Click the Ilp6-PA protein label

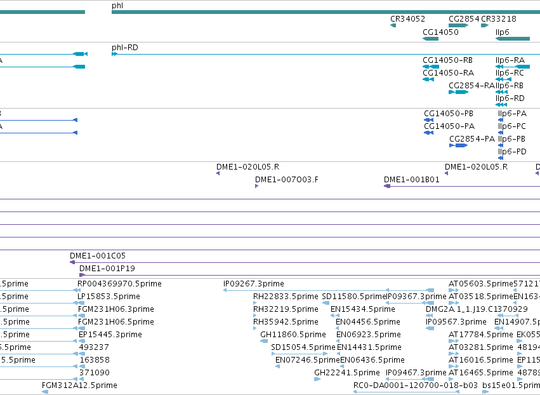512,114
